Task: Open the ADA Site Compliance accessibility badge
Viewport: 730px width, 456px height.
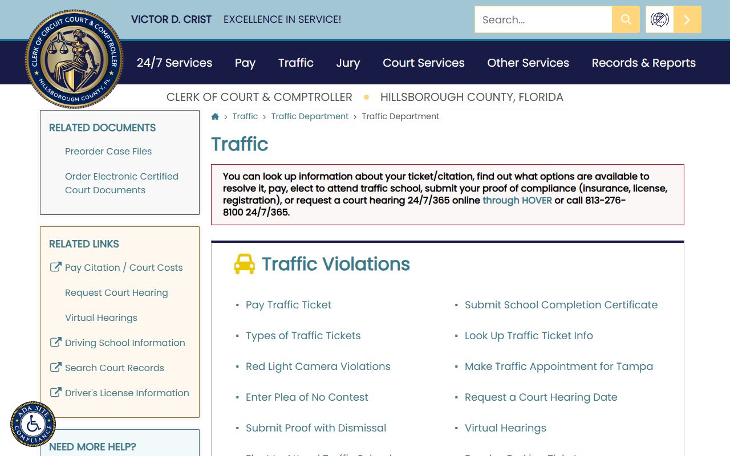Action: [33, 424]
